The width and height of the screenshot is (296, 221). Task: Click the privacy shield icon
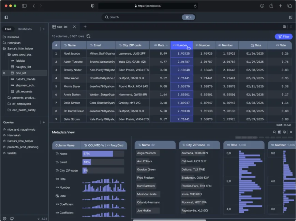coord(92,6)
